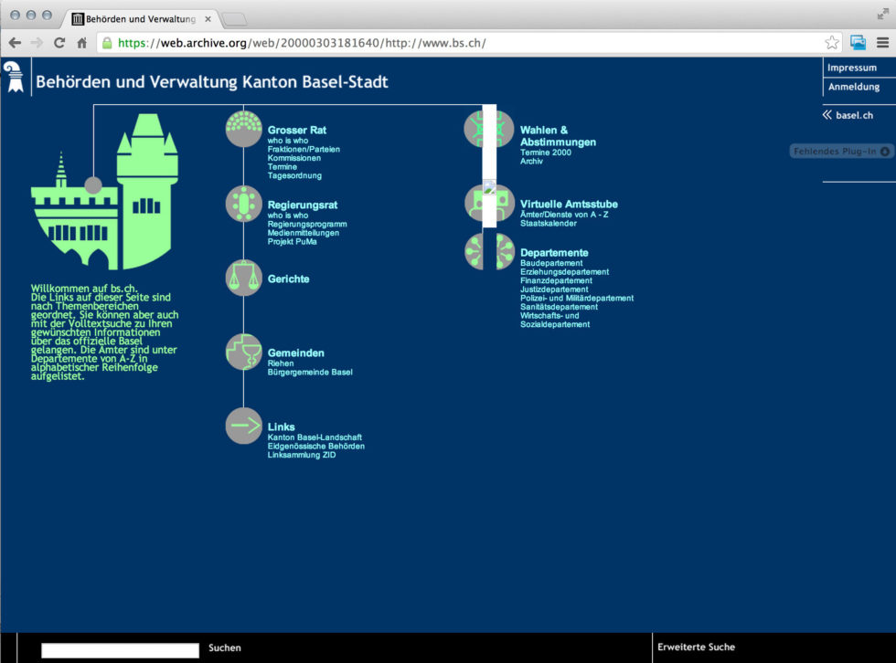Open the Departemente heading link
The image size is (896, 663).
click(x=554, y=253)
